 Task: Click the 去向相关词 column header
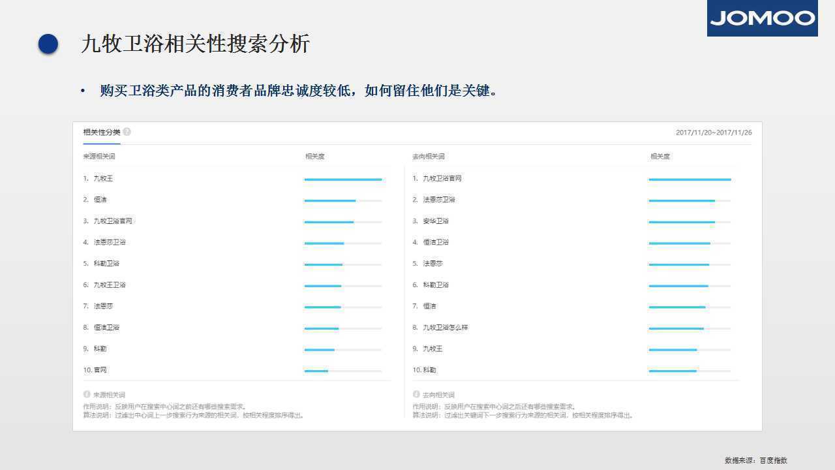(x=429, y=157)
